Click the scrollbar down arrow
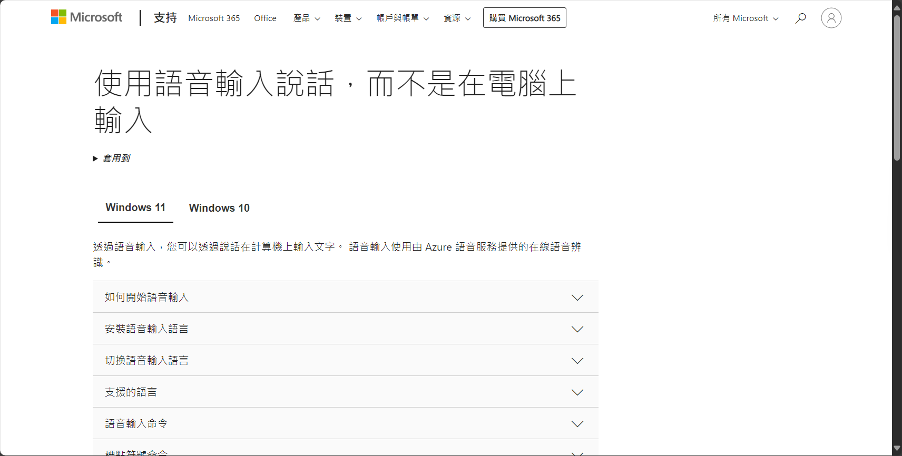Screen dimensions: 902x456 pos(897,449)
